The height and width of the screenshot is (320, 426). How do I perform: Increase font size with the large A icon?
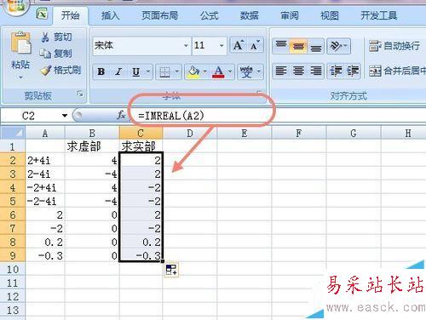238,45
